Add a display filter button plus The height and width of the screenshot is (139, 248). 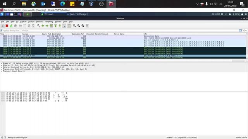coord(246,31)
